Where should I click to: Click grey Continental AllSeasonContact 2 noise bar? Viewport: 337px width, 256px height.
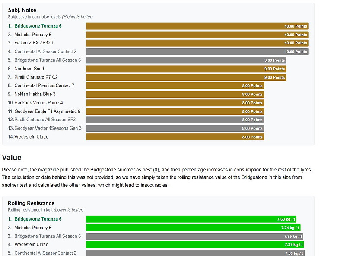[197, 52]
